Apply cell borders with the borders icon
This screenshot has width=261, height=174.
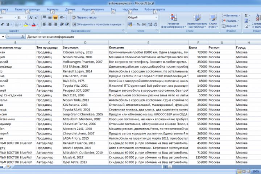pos(17,25)
